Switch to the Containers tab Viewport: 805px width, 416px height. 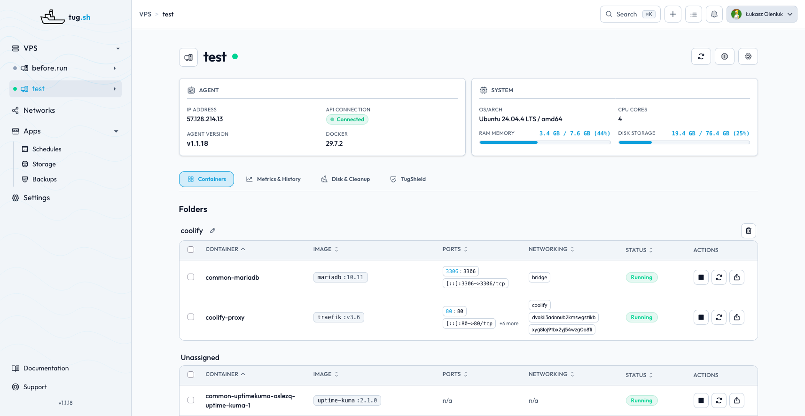pos(206,179)
